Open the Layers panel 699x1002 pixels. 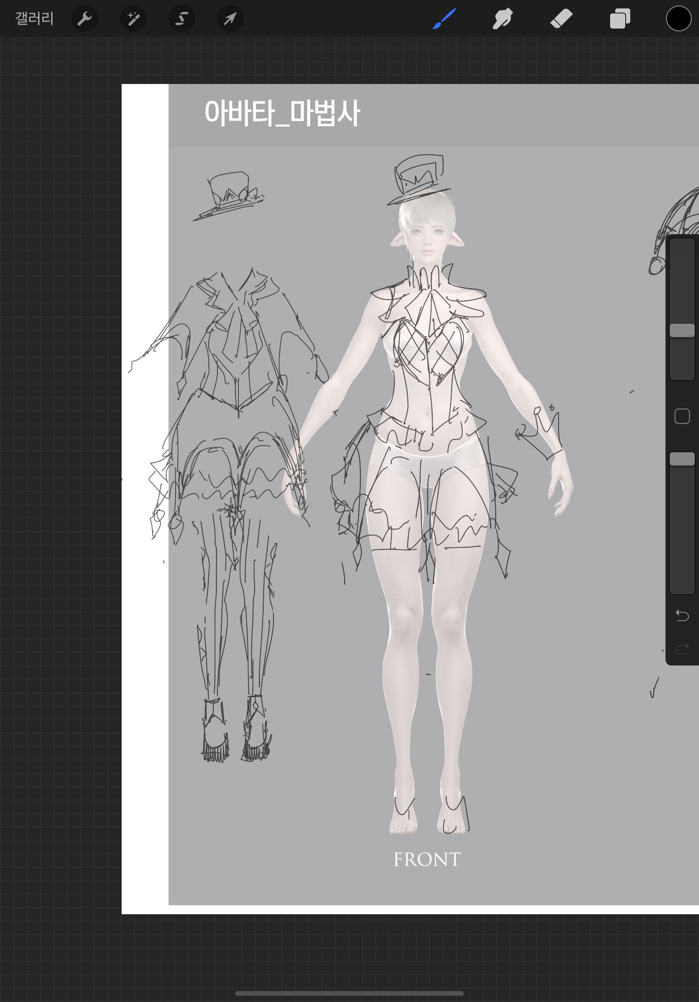pos(620,18)
